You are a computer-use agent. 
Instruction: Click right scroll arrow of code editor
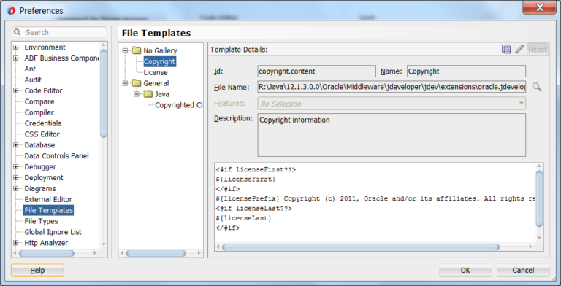531,247
